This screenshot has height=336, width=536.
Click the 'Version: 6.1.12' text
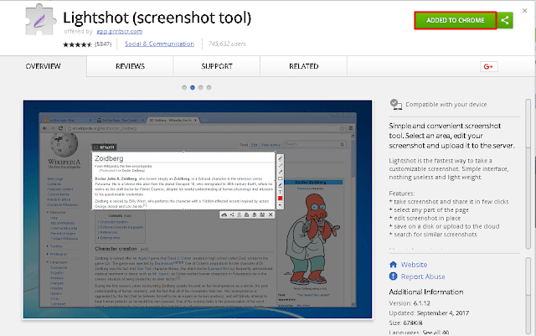(410, 303)
